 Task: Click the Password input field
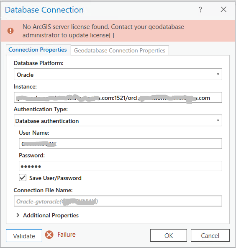click(121, 166)
